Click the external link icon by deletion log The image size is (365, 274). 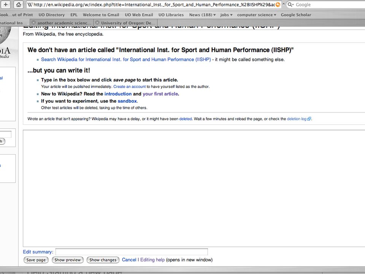(309, 119)
